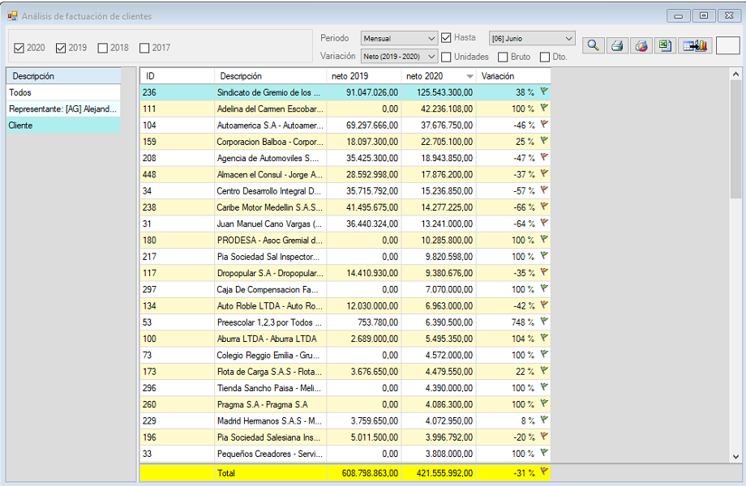Tick the Bruto checkbox
Screen dimensions: 746x486
click(x=503, y=57)
